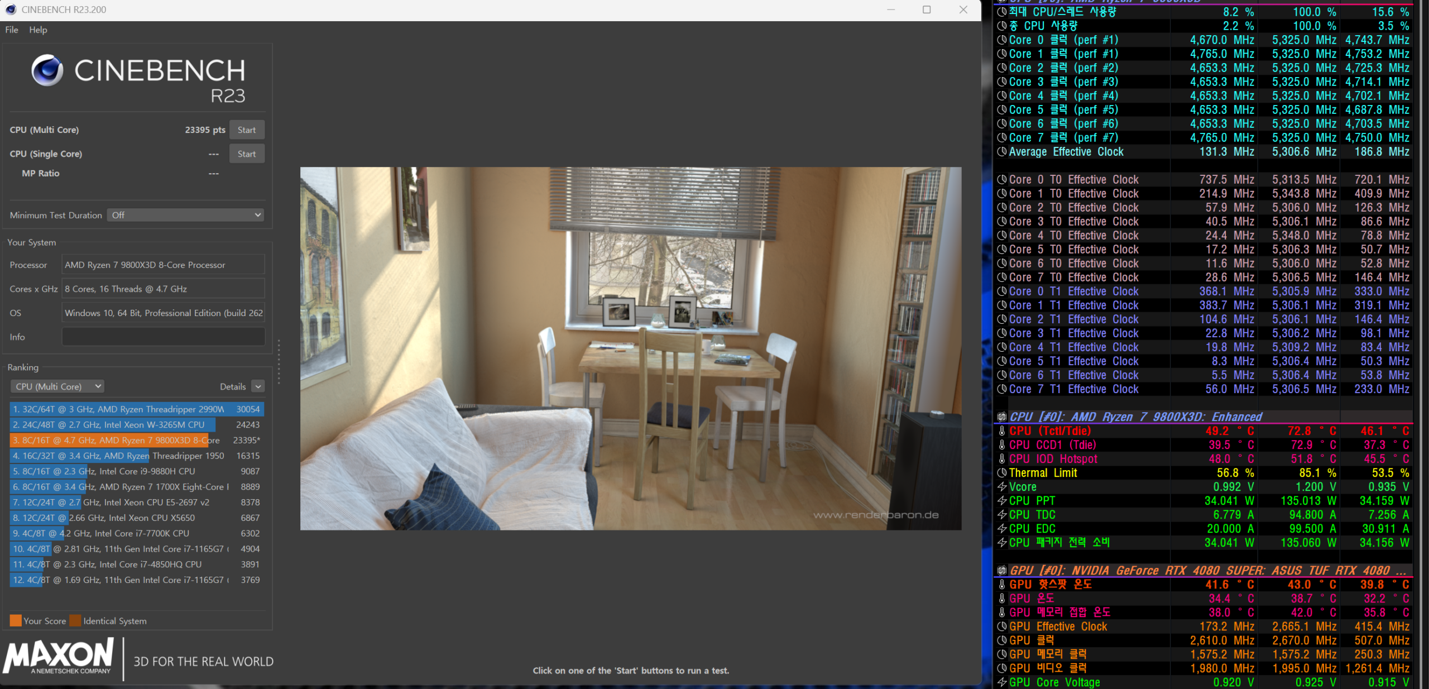Click the empty Info input field
The height and width of the screenshot is (689, 1429).
(162, 337)
